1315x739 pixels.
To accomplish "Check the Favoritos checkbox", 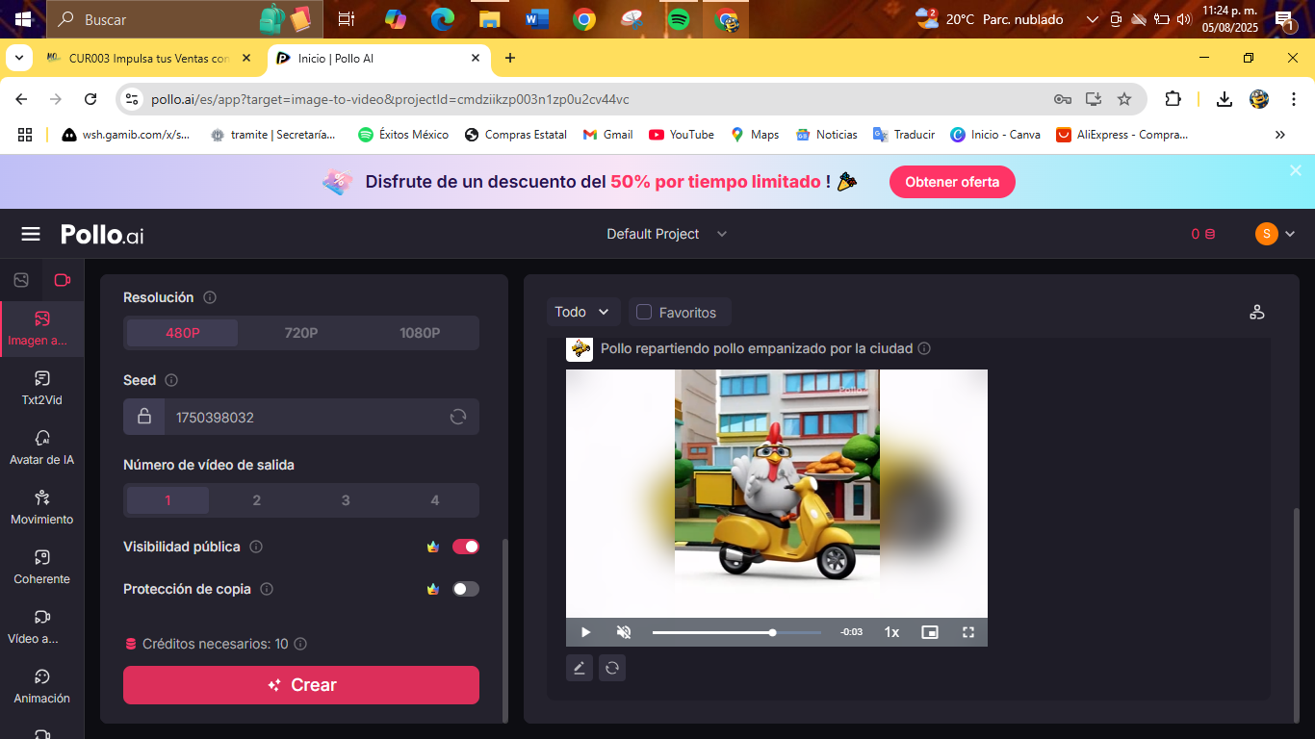I will click(x=645, y=312).
